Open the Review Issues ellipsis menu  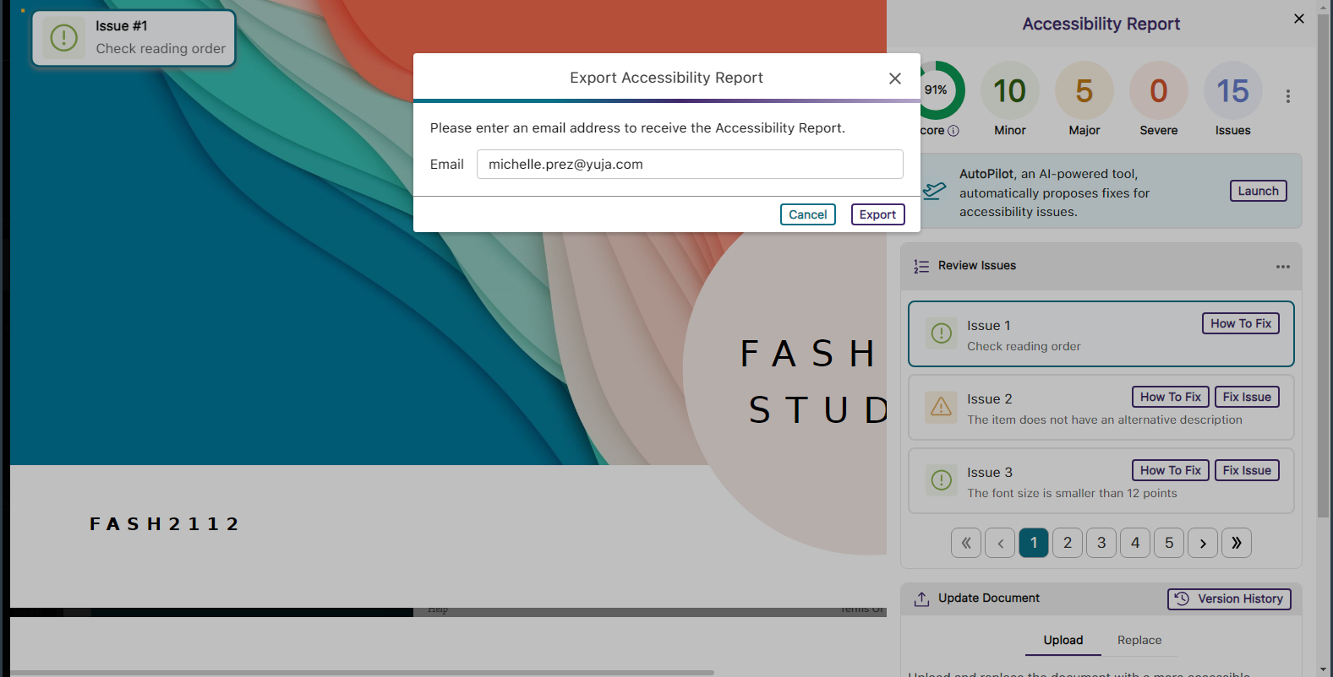[x=1282, y=267]
